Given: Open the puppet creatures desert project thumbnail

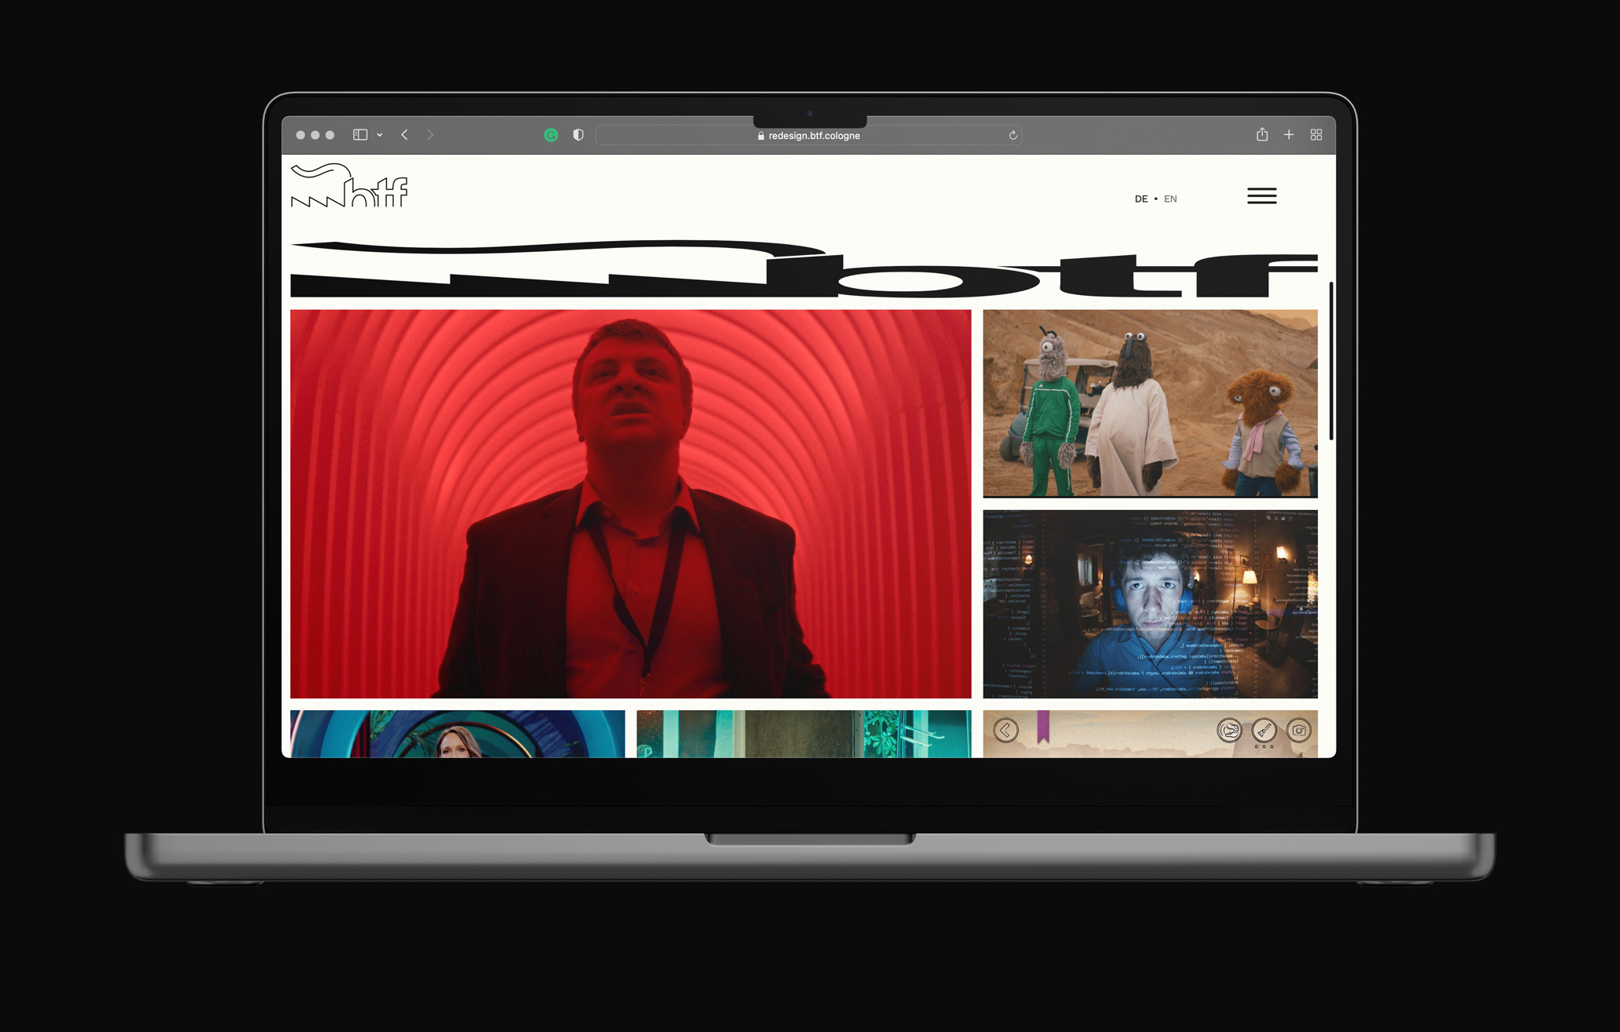Looking at the screenshot, I should point(1150,403).
